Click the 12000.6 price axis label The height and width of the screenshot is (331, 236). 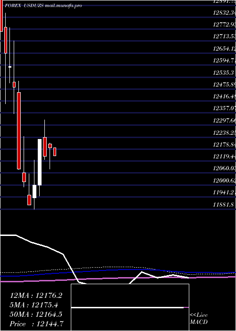click(x=224, y=181)
